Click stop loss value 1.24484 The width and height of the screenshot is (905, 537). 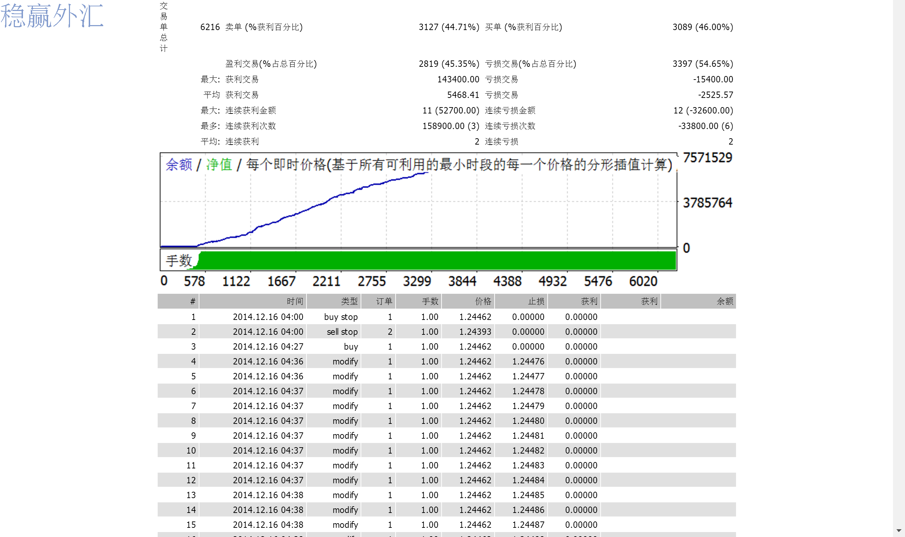[x=528, y=480]
